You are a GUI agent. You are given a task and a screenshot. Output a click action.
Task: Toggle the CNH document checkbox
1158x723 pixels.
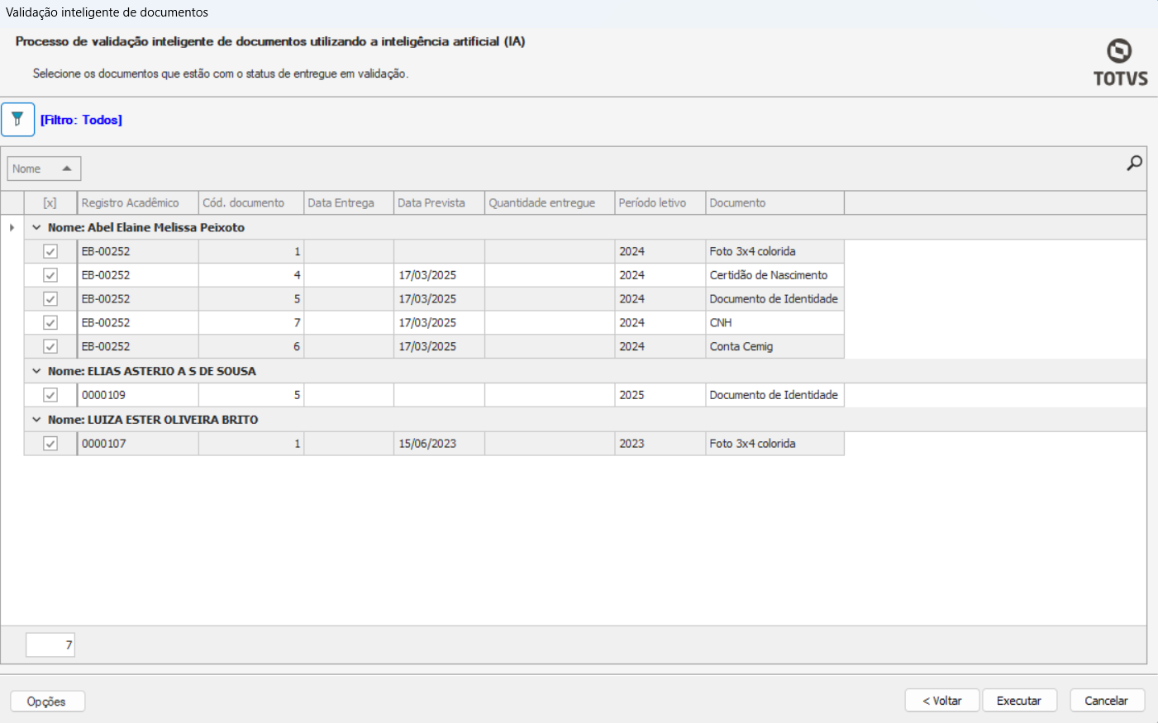50,323
